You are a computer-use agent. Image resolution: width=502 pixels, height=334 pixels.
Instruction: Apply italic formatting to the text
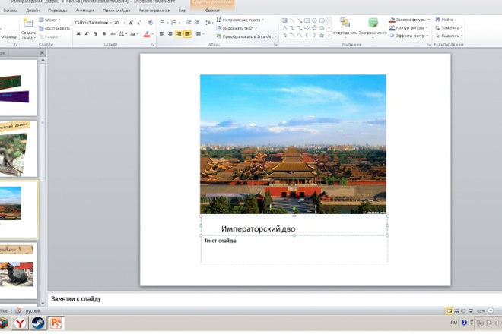tap(87, 34)
